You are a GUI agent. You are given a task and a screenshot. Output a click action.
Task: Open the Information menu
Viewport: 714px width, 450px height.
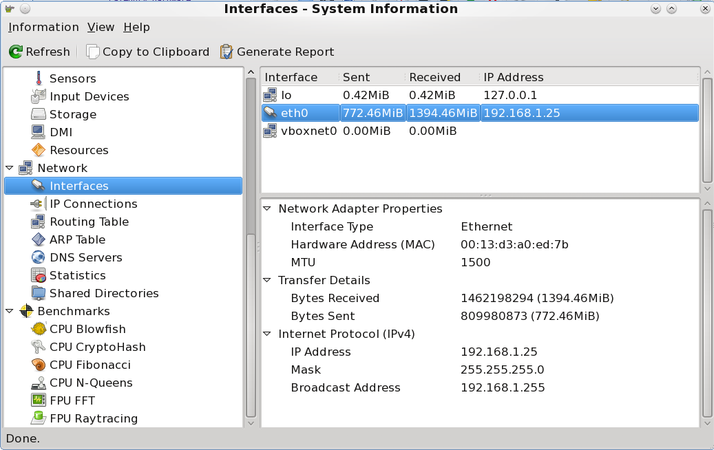click(43, 27)
